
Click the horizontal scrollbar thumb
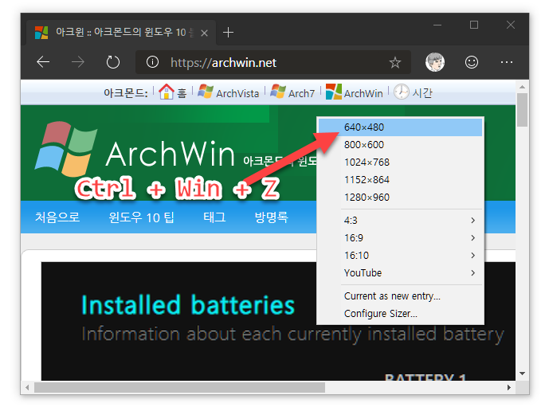point(180,387)
